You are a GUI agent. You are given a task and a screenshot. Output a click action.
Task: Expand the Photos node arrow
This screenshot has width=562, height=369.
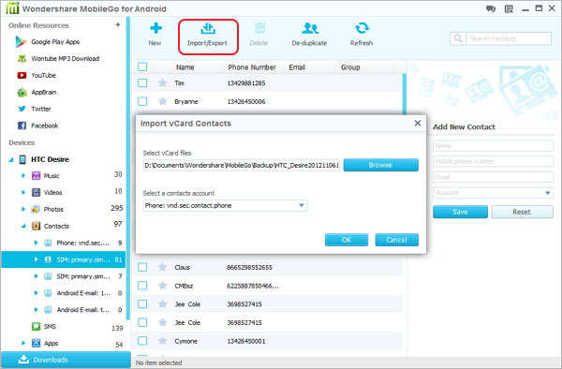click(23, 209)
